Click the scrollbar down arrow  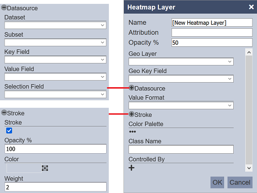(x=249, y=168)
